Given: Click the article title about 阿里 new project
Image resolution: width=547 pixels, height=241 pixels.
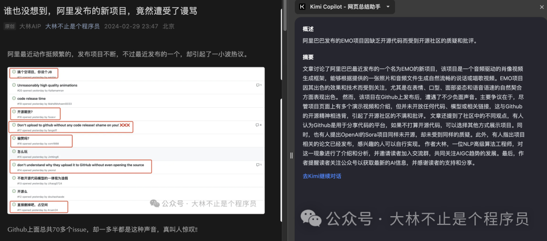Looking at the screenshot, I should point(100,11).
